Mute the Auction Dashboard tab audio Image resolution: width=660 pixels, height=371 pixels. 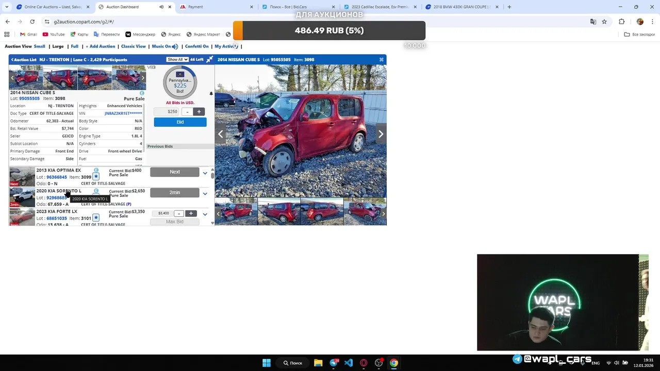pyautogui.click(x=161, y=7)
